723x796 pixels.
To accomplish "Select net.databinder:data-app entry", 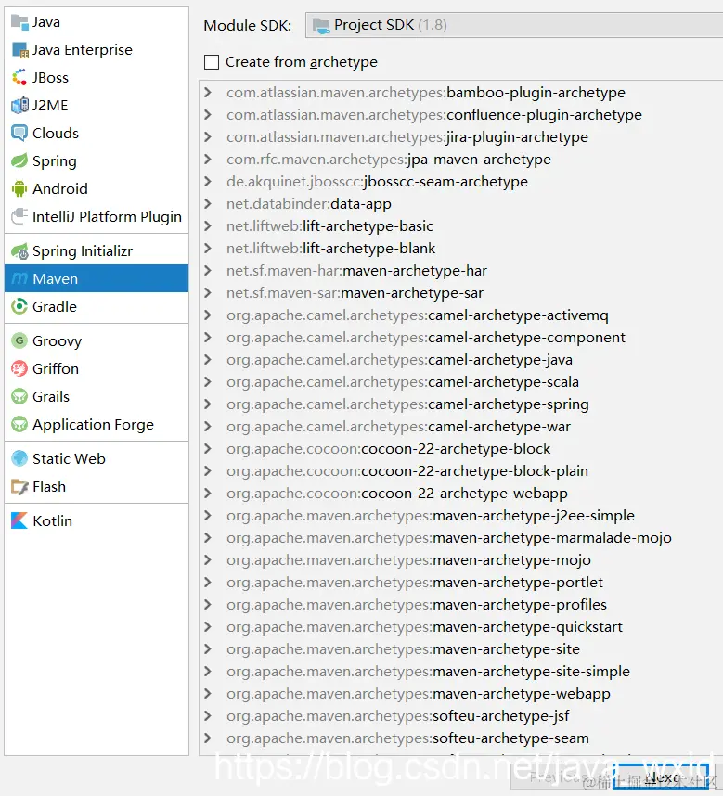I will tap(309, 204).
